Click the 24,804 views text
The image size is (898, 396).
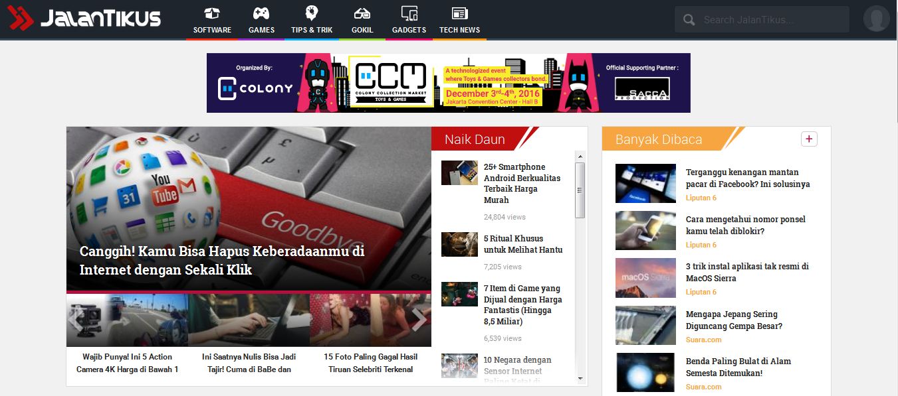[x=505, y=217]
